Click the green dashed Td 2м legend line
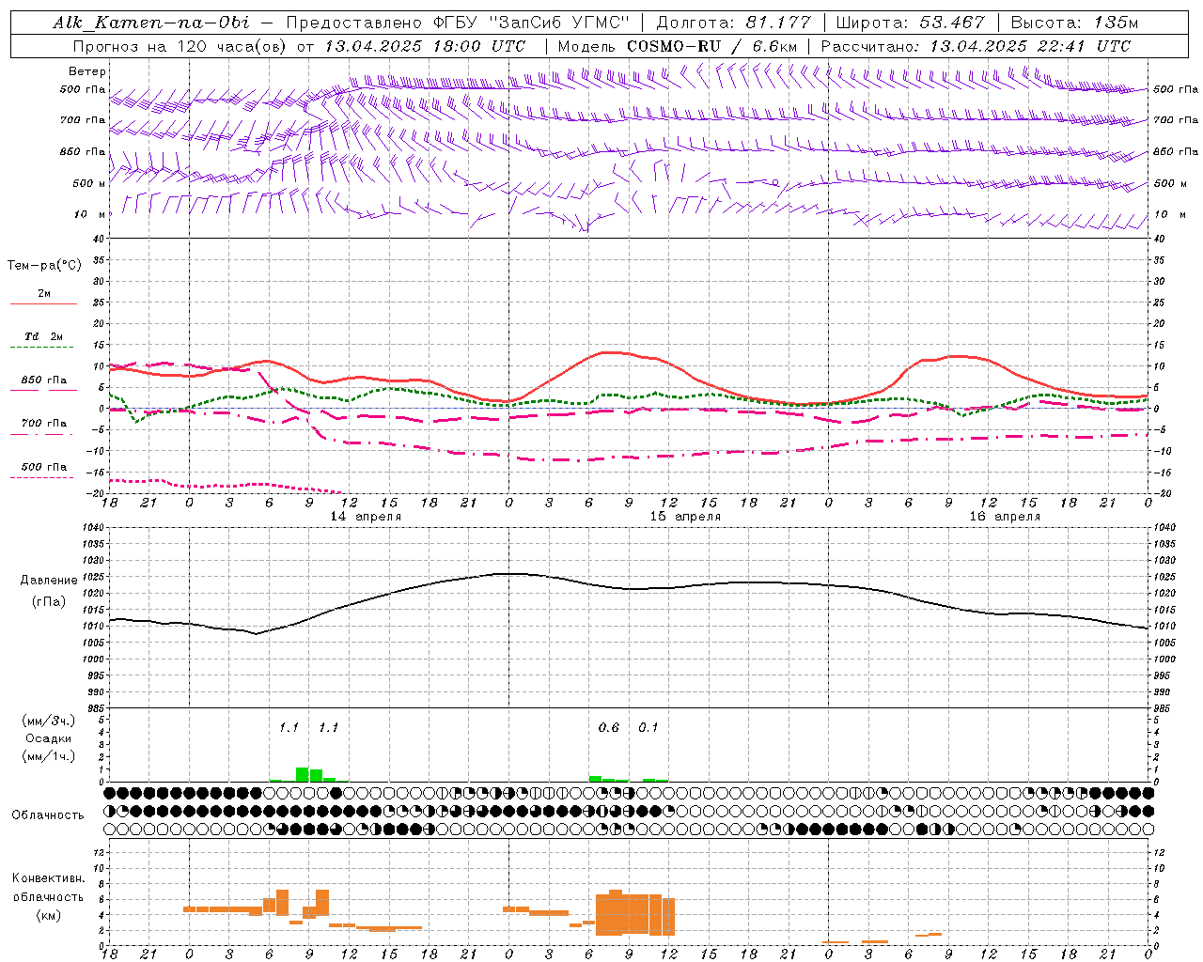Screen dimensions: 1203x962 coord(41,348)
